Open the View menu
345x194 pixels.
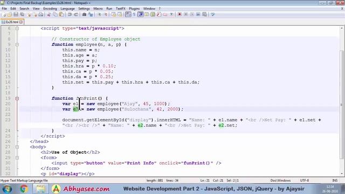coord(36,9)
